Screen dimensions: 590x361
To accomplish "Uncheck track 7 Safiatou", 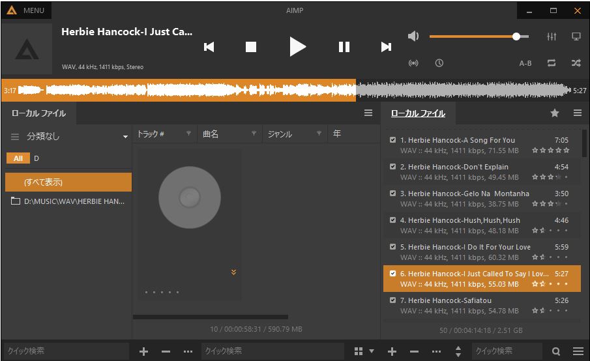I will [392, 300].
